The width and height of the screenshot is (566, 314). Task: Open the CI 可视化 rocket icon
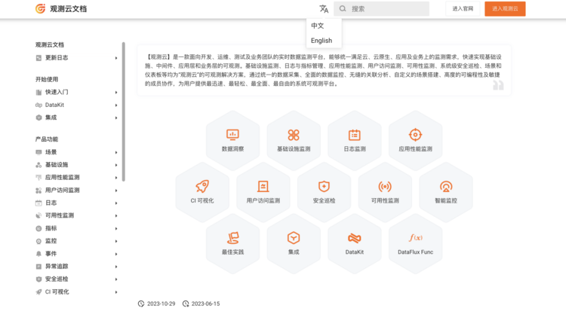202,186
